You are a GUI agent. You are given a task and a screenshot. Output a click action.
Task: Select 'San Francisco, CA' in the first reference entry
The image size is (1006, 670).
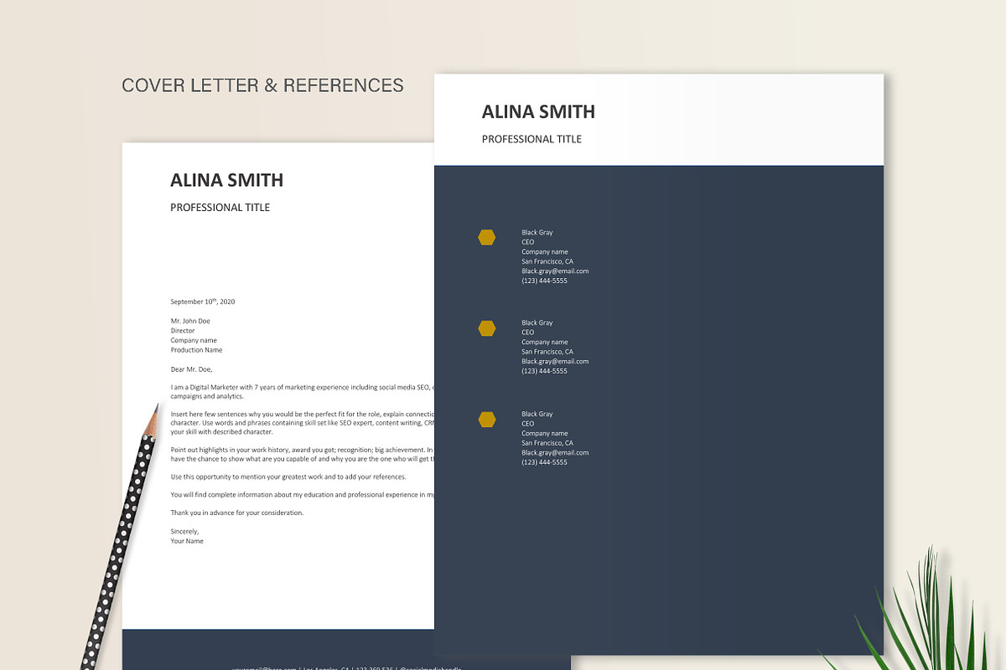click(547, 261)
